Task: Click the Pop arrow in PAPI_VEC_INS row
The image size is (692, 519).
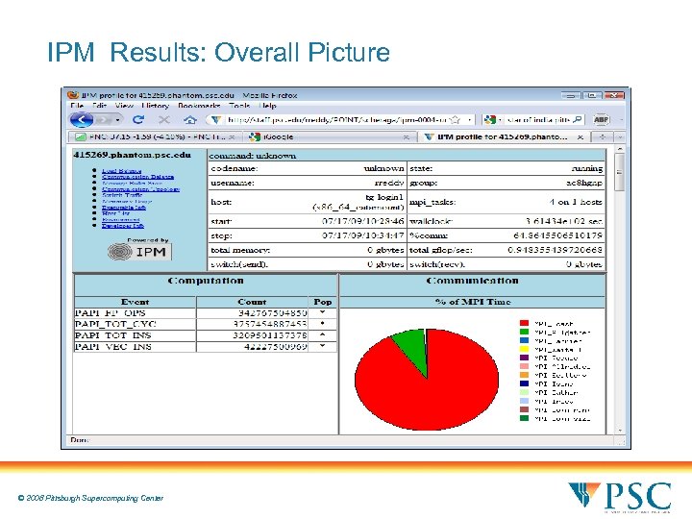Action: pos(323,346)
